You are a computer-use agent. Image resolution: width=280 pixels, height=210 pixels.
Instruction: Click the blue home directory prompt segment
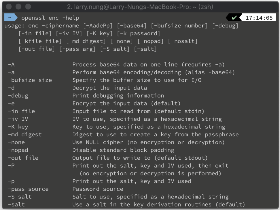(x=11, y=18)
